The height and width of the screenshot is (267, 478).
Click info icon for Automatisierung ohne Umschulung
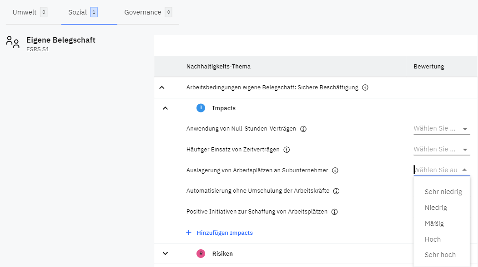pyautogui.click(x=337, y=191)
